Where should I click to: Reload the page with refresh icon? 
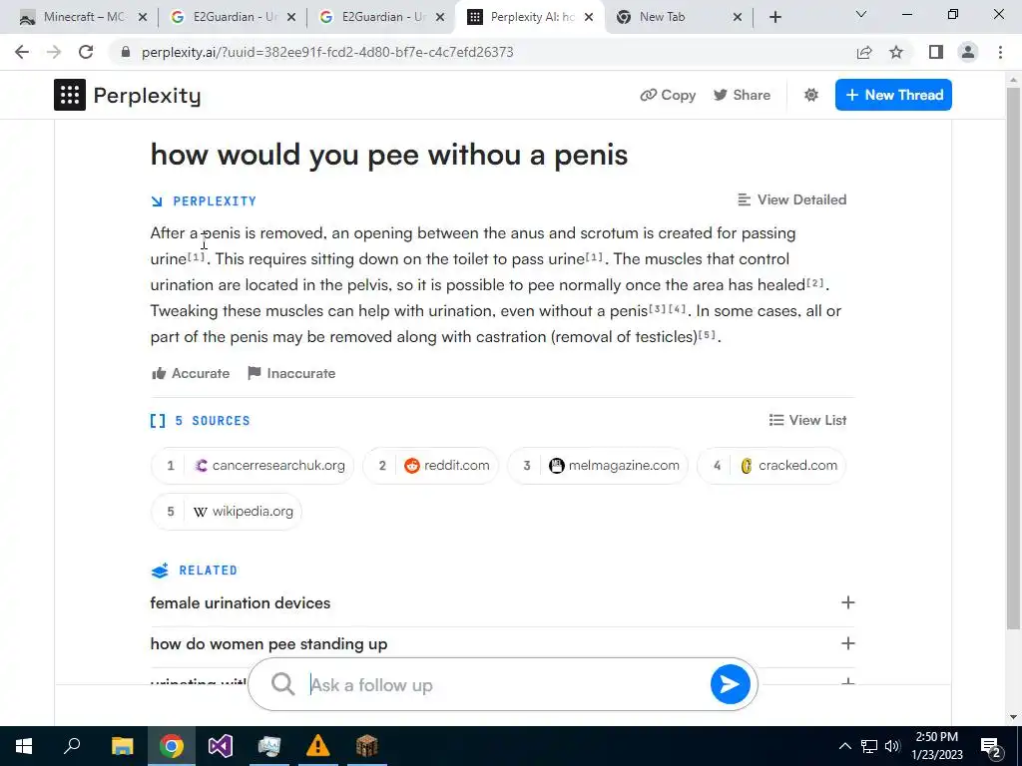[86, 52]
